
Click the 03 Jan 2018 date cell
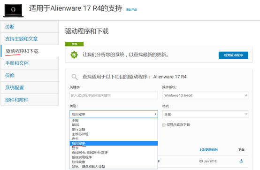coord(208,161)
